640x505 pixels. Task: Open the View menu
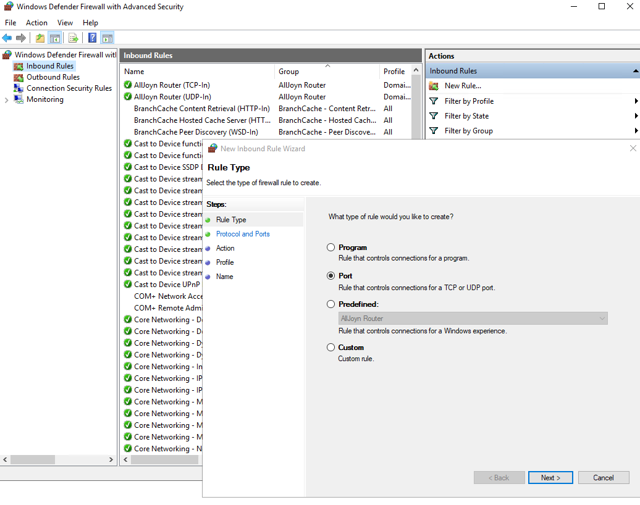(x=65, y=23)
